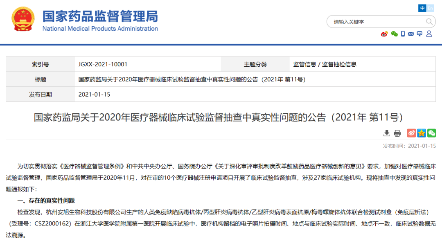Open the 监管信息 category link

coord(304,64)
